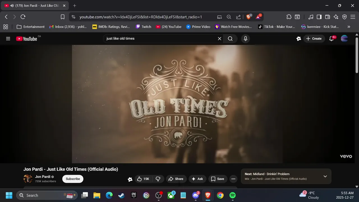
Task: Start voice search with microphone icon
Action: click(x=245, y=39)
